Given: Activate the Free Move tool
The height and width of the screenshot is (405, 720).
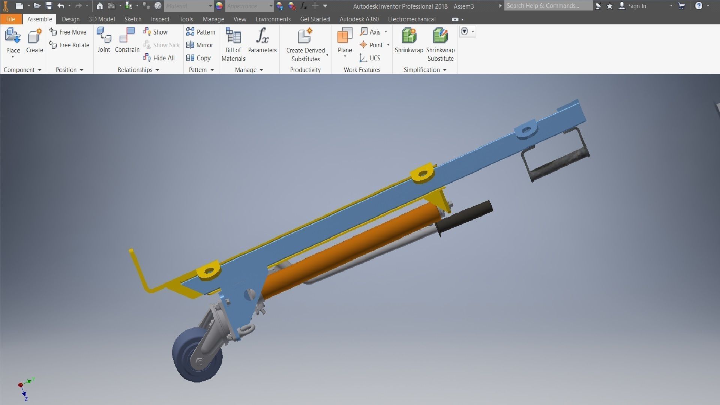Looking at the screenshot, I should pos(68,32).
